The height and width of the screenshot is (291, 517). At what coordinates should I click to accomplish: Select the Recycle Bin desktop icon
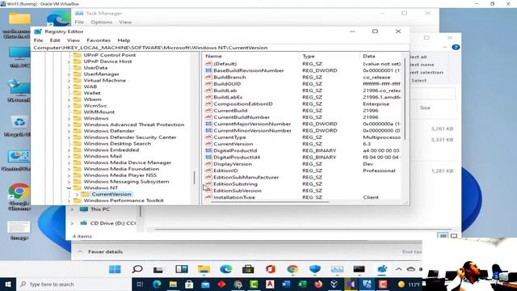coord(19,125)
